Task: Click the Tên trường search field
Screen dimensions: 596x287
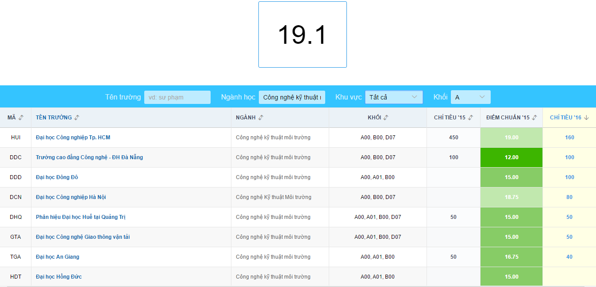Action: click(x=177, y=97)
